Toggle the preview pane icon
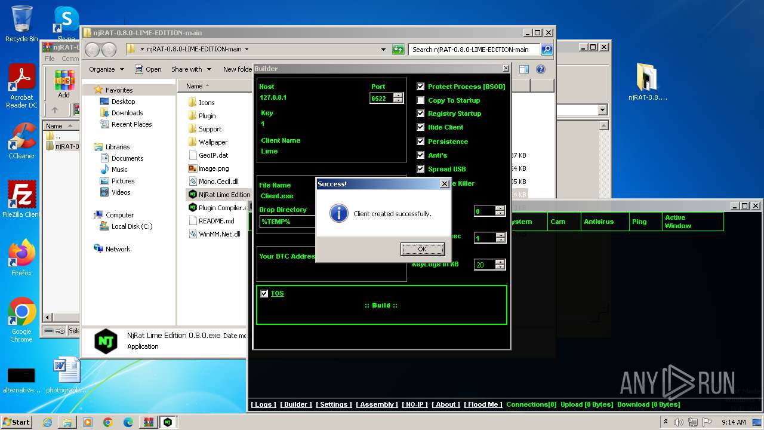Image resolution: width=764 pixels, height=430 pixels. pos(523,69)
